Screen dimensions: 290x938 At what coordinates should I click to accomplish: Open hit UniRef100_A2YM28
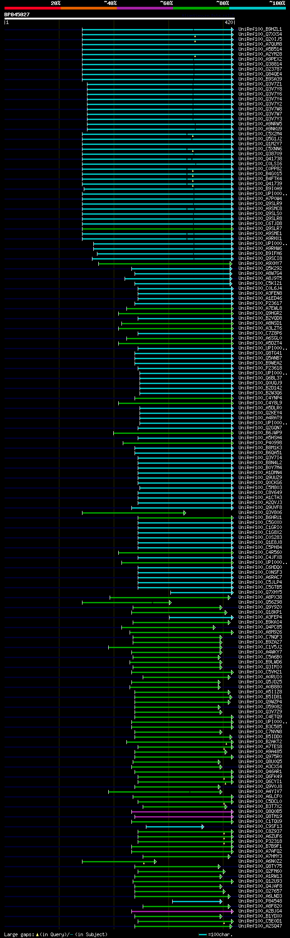pos(260,54)
